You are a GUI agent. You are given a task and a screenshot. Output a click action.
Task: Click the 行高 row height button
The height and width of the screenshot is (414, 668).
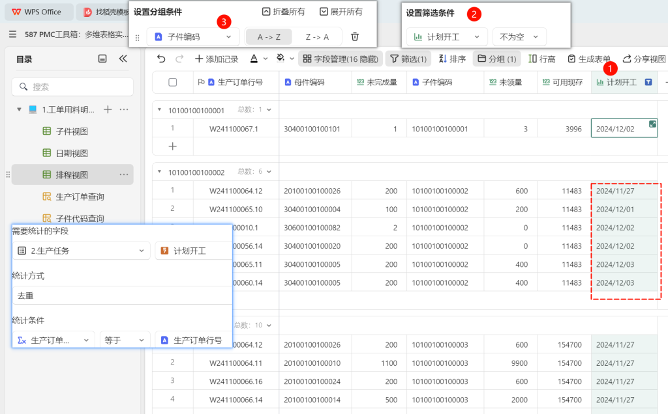pyautogui.click(x=541, y=59)
